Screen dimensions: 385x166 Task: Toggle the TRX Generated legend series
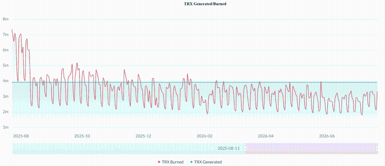coord(206,162)
